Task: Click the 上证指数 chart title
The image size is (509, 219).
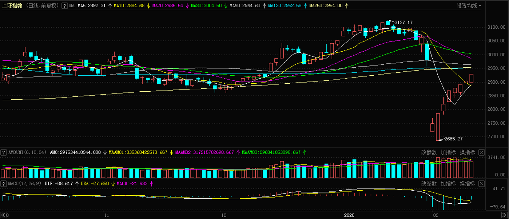Action: [12, 6]
